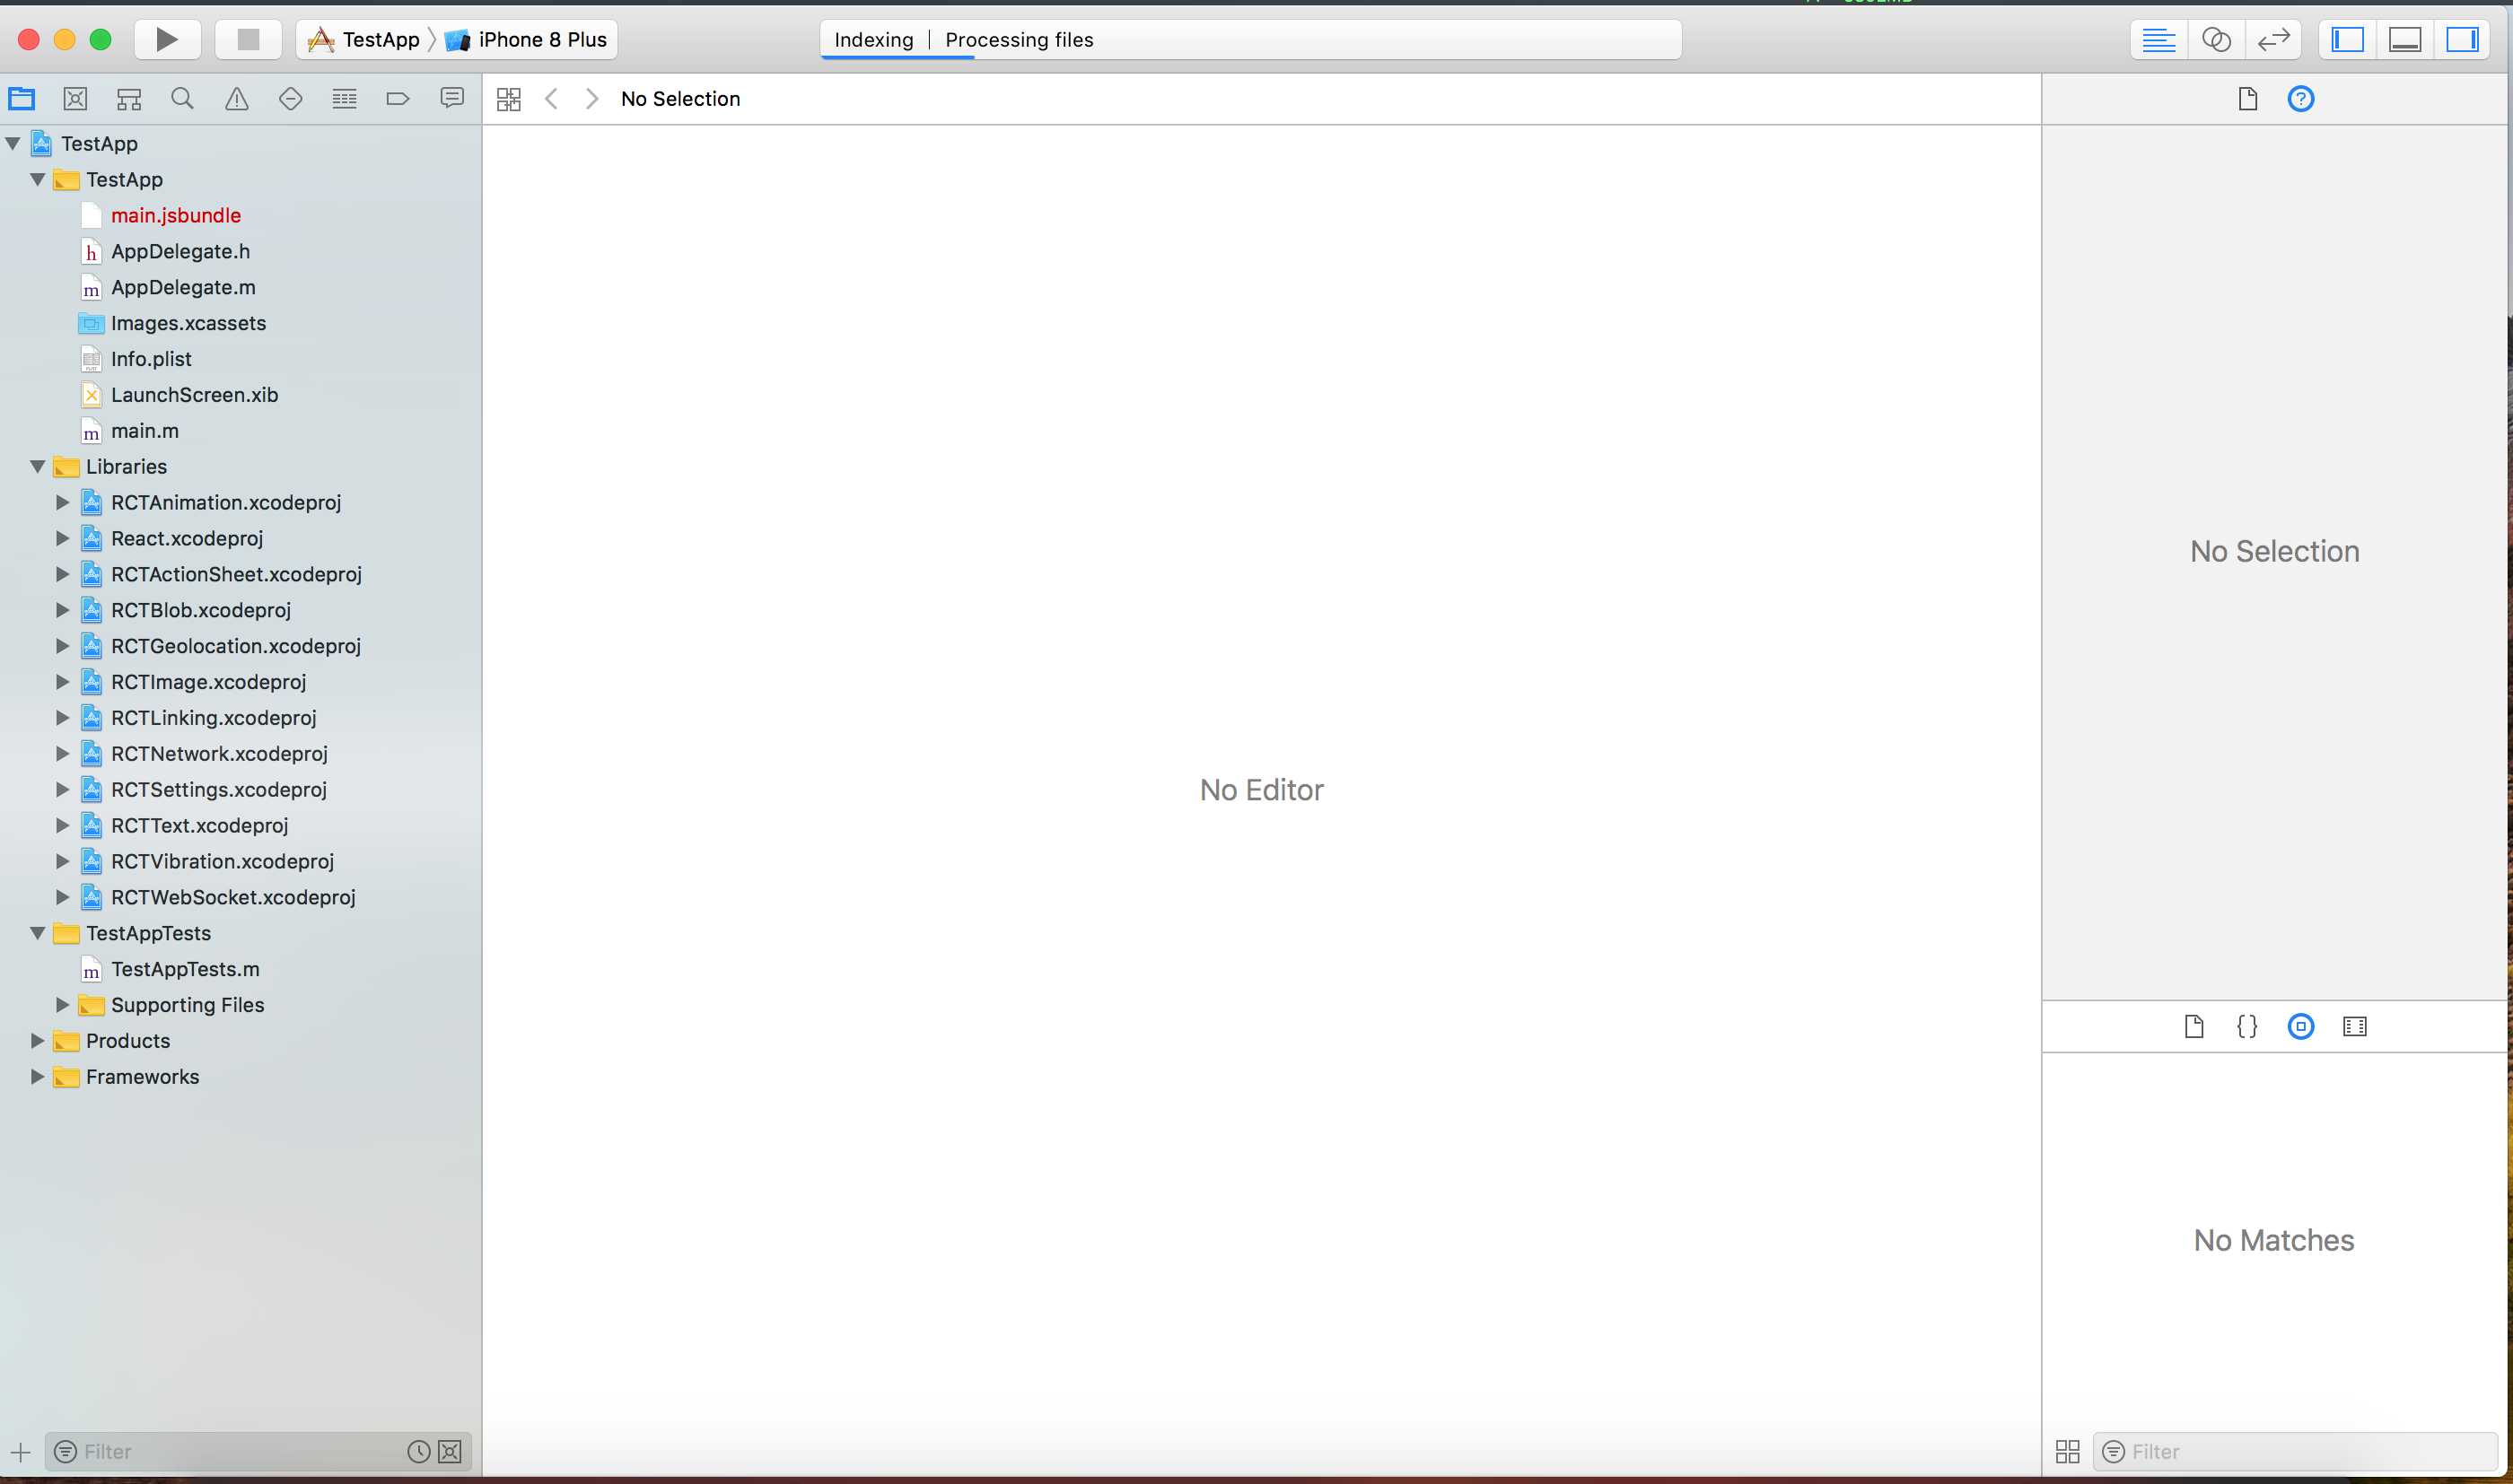Collapse the root TestApp project

point(13,143)
